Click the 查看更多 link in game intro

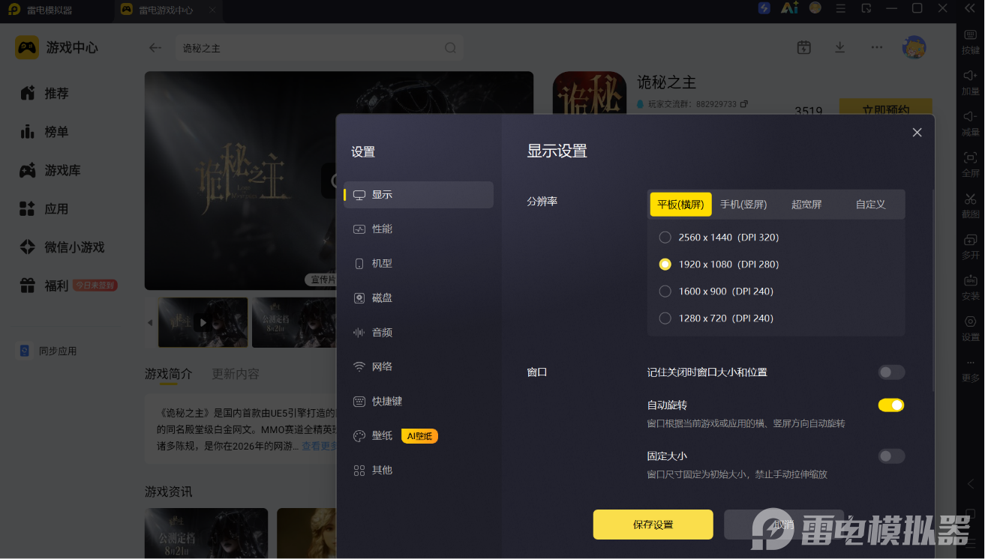pos(319,447)
